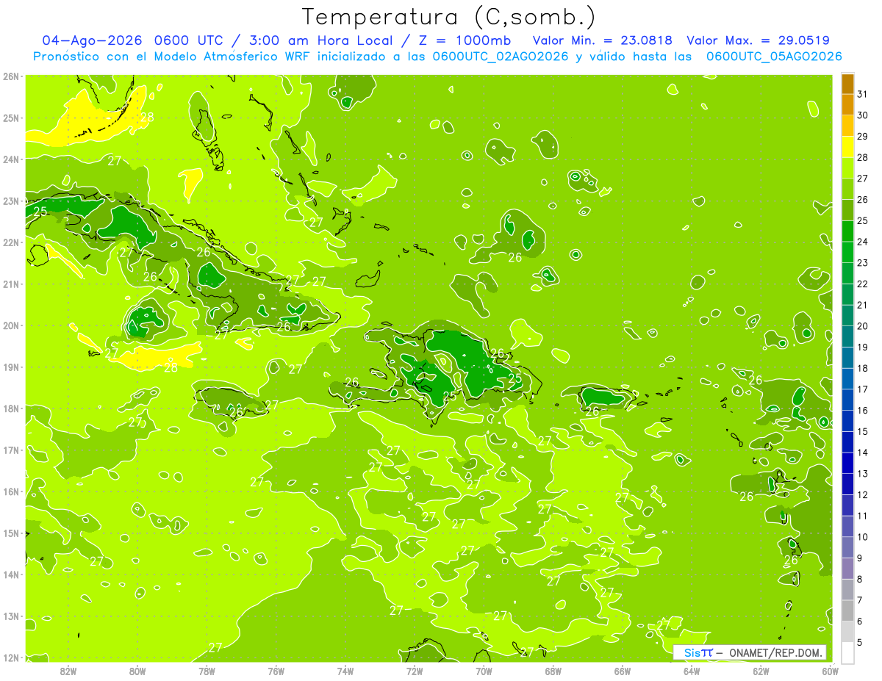Click the 22N latitude axis label
The image size is (882, 681).
click(x=11, y=242)
